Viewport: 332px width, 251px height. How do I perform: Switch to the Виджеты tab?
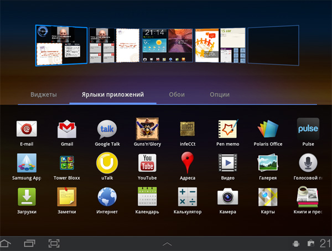pyautogui.click(x=44, y=95)
